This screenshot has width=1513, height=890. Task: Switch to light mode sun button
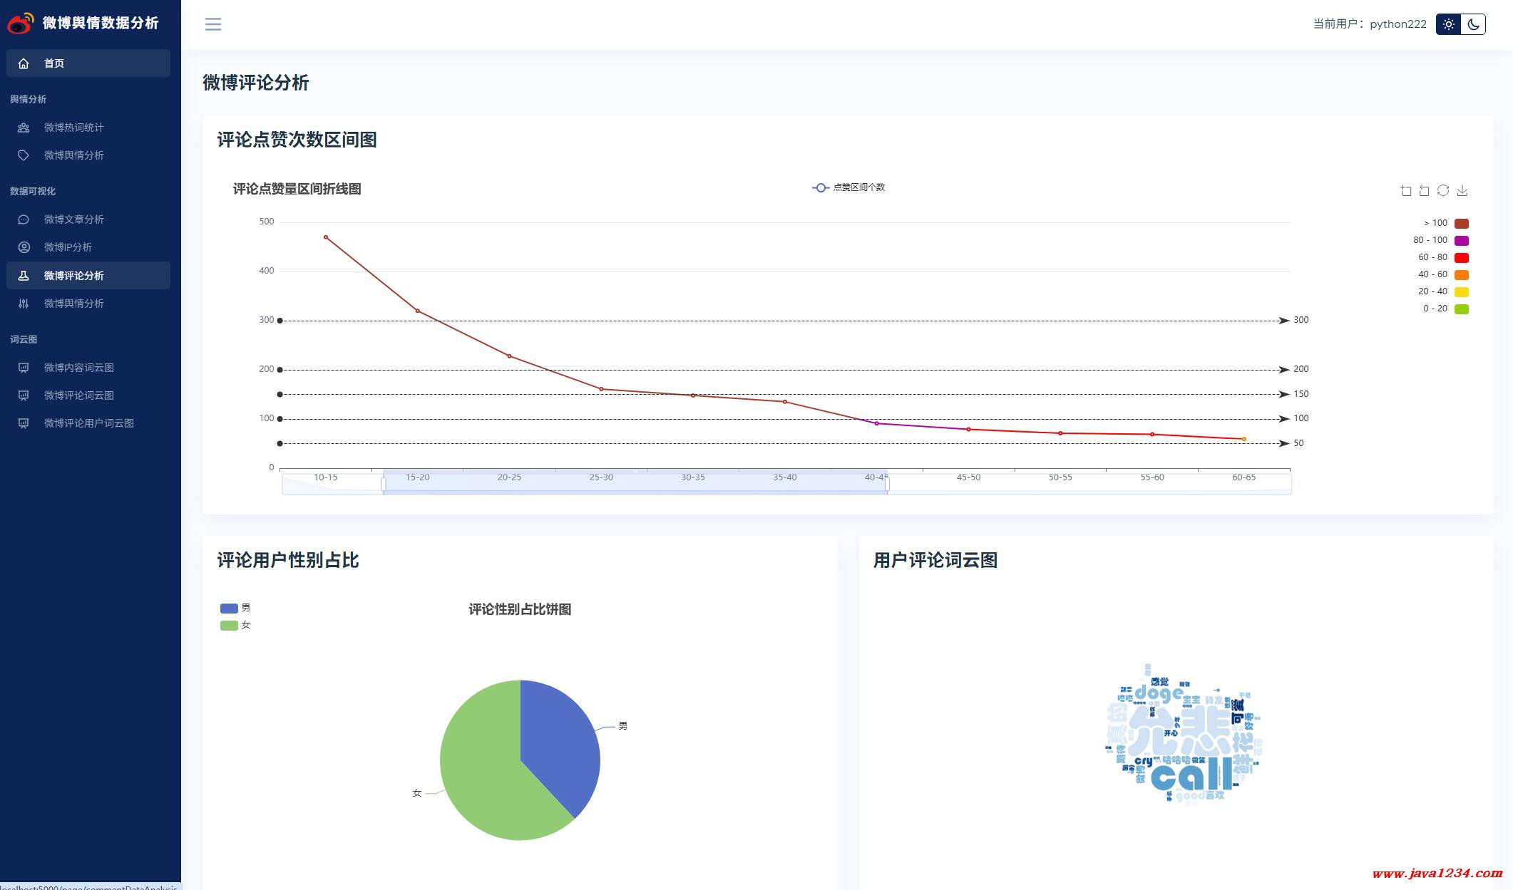coord(1448,24)
